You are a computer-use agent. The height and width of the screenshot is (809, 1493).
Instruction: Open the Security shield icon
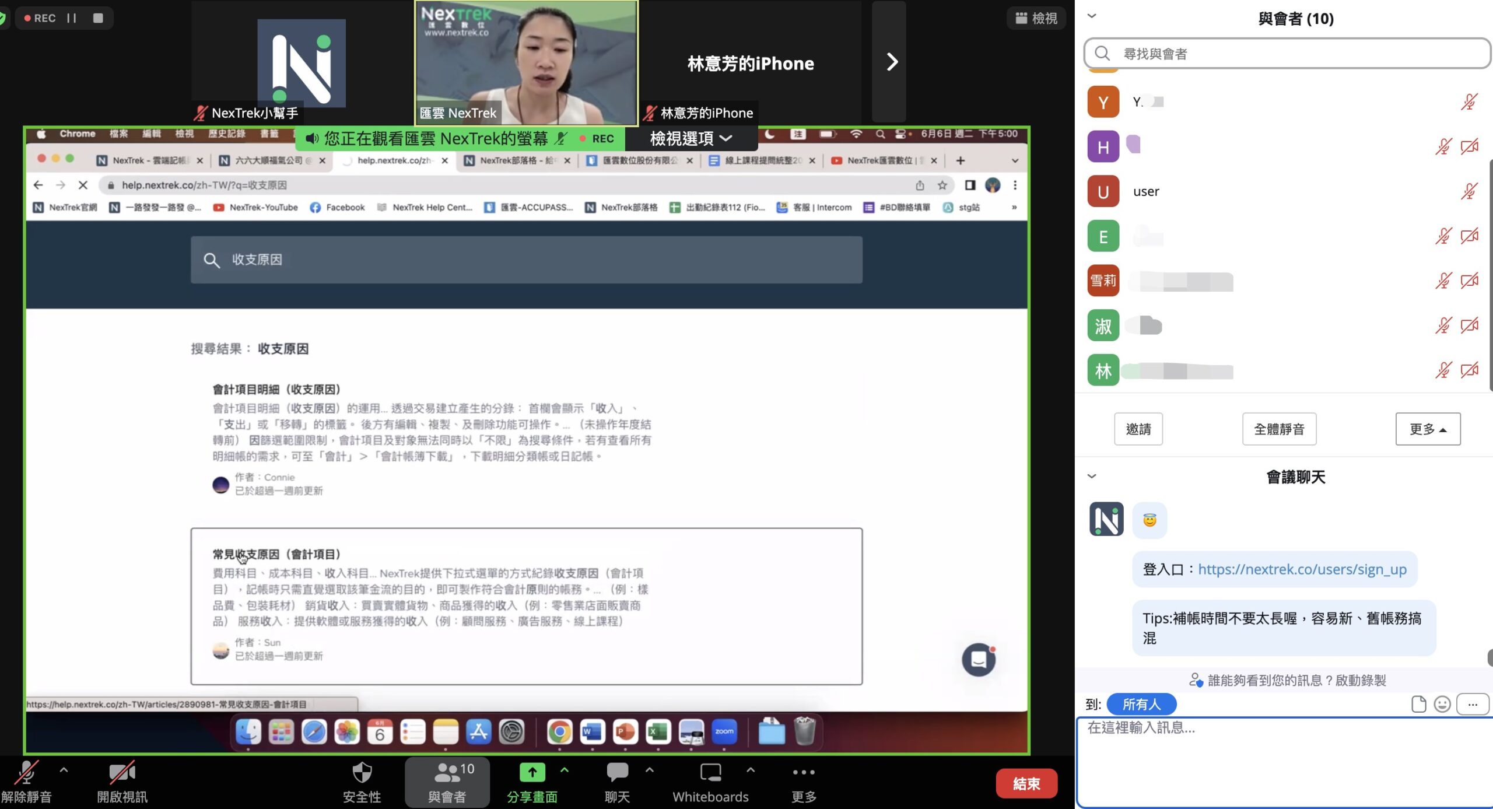coord(362,773)
